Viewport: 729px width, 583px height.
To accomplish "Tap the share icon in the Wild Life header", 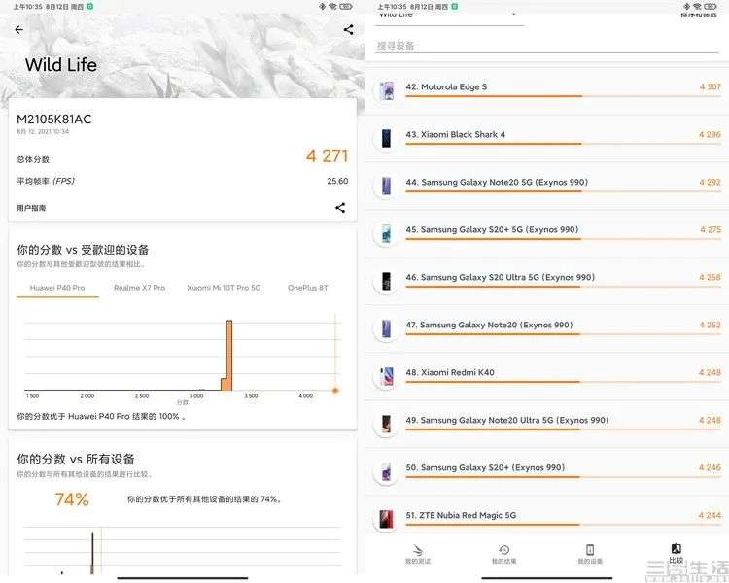I will [x=348, y=30].
